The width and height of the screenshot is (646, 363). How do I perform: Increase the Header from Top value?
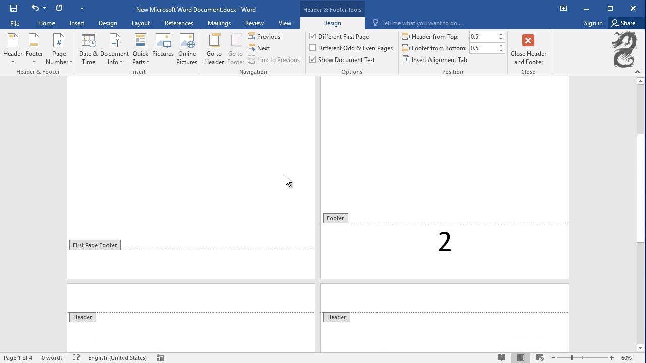click(x=501, y=34)
